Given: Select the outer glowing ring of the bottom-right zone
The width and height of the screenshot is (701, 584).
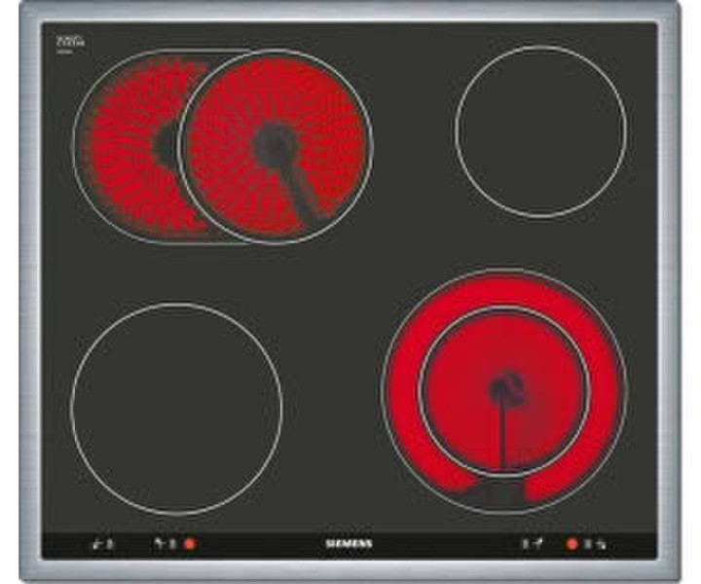Looking at the screenshot, I should 604,389.
